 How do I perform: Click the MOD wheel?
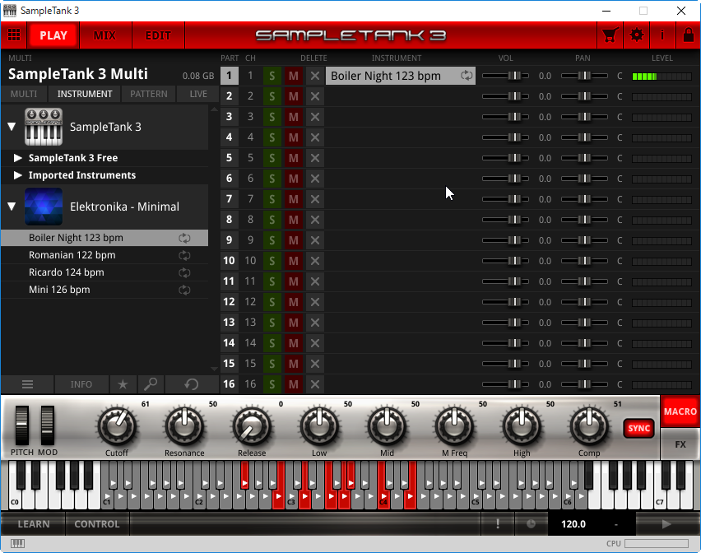click(x=48, y=425)
